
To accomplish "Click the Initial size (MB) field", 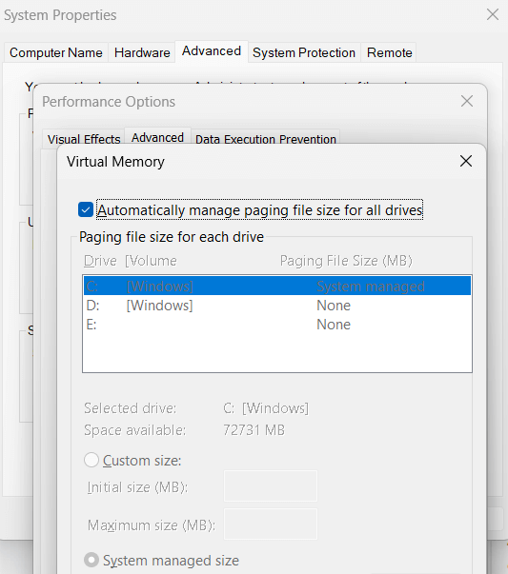I will pyautogui.click(x=271, y=486).
